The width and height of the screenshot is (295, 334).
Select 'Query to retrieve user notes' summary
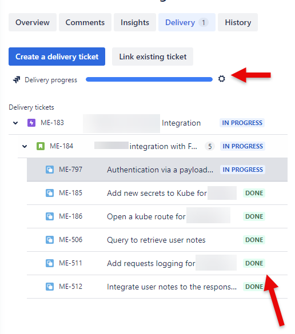(x=156, y=240)
